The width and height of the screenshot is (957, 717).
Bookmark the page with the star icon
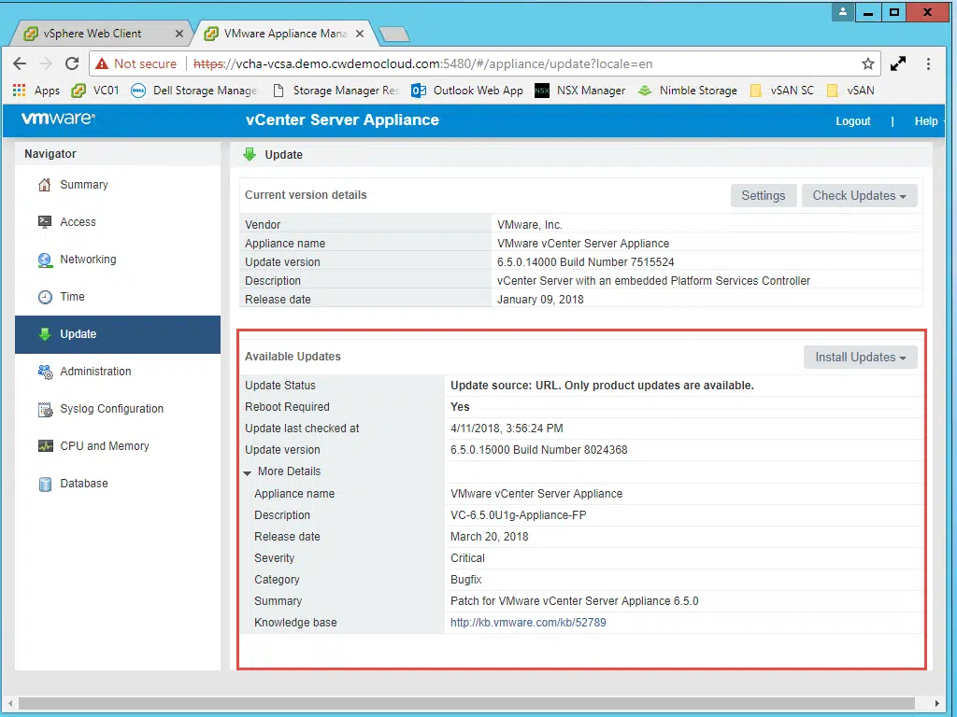coord(867,64)
